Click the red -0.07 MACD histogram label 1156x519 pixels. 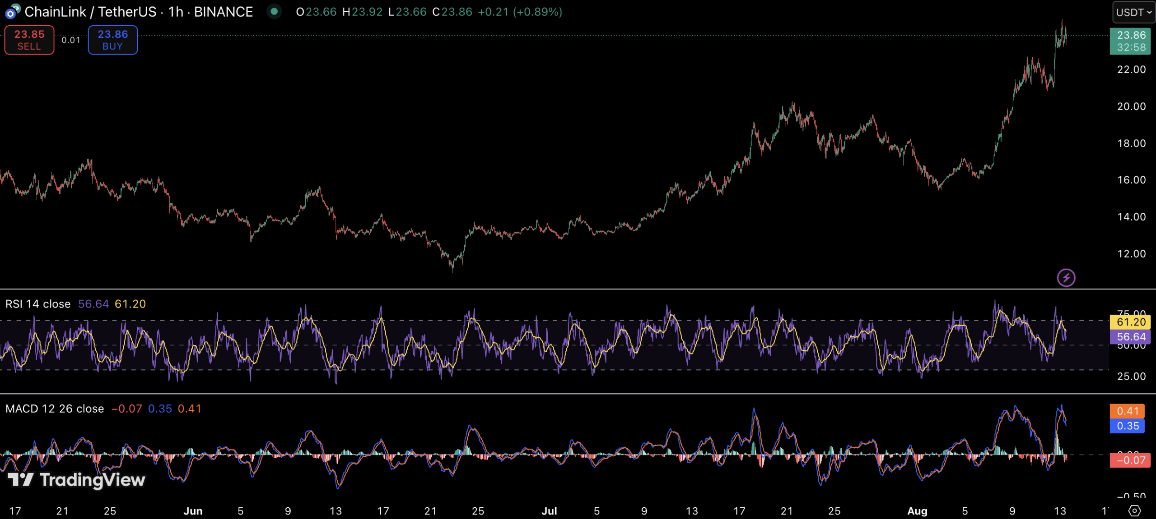tap(1130, 460)
